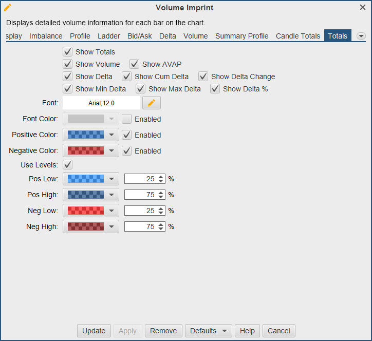Enable the Font Color checkbox
The height and width of the screenshot is (341, 372).
point(127,119)
